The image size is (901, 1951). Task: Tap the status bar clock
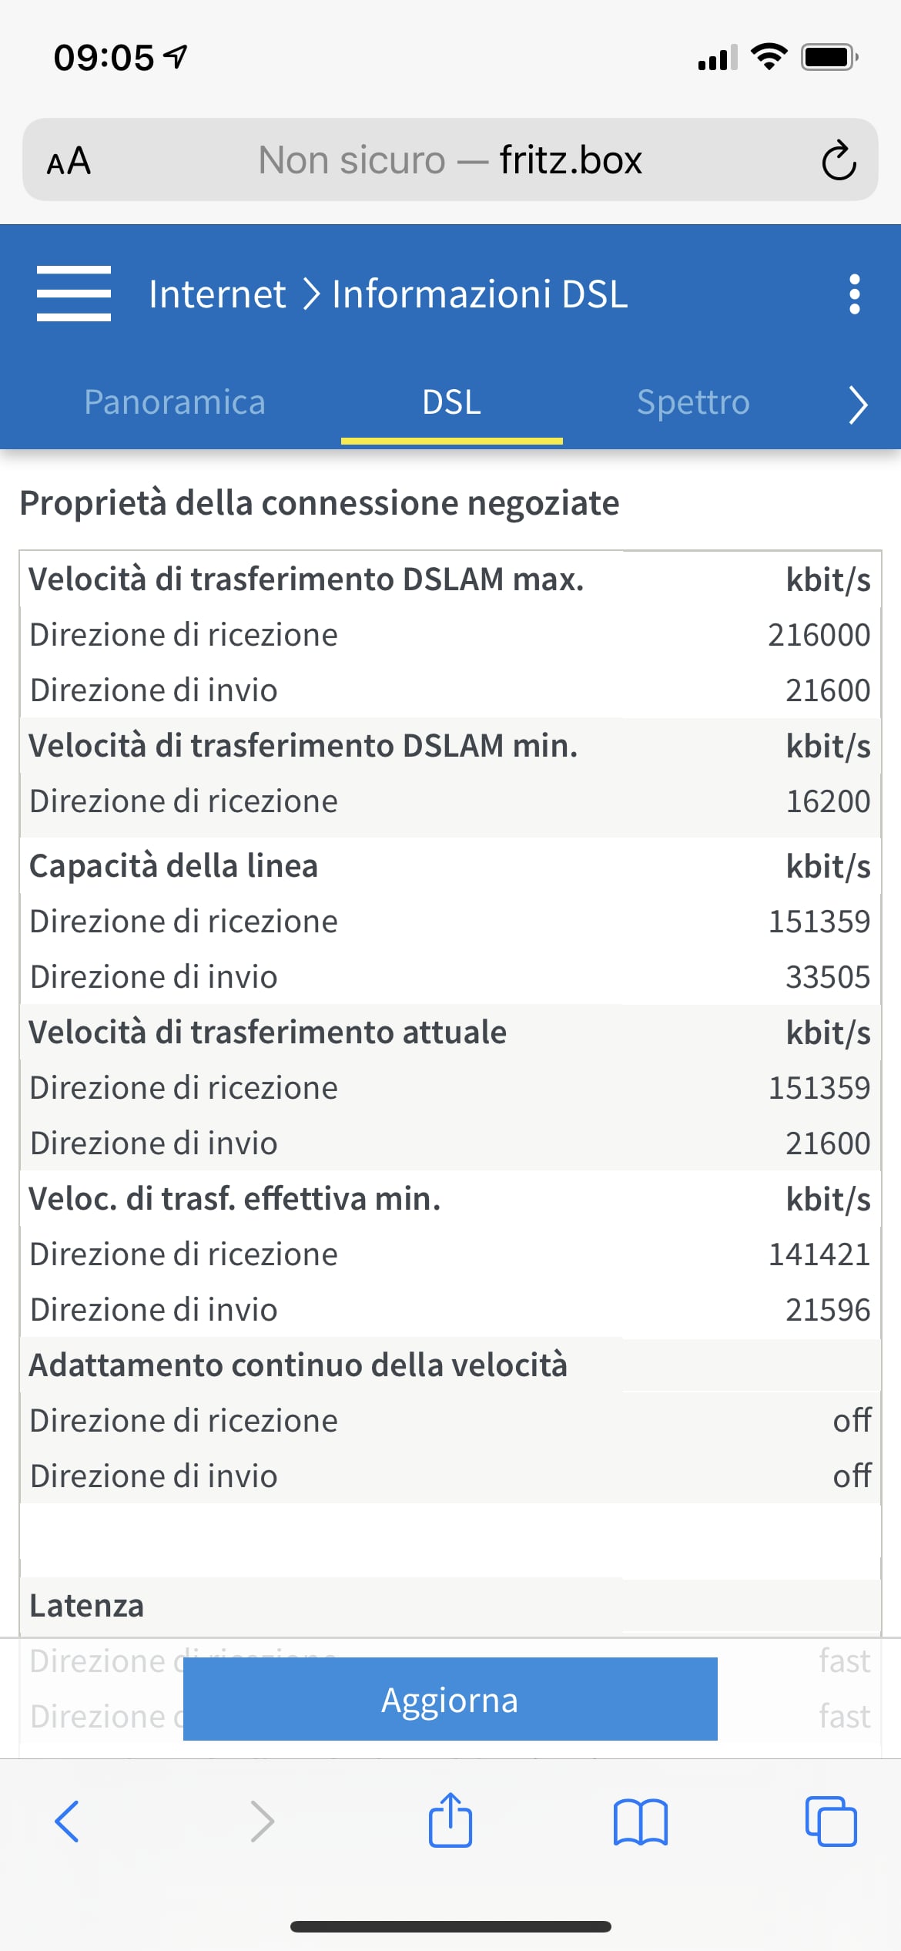click(104, 58)
